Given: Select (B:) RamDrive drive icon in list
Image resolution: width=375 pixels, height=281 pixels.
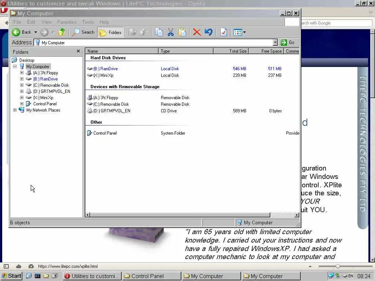Looking at the screenshot, I should (x=90, y=68).
